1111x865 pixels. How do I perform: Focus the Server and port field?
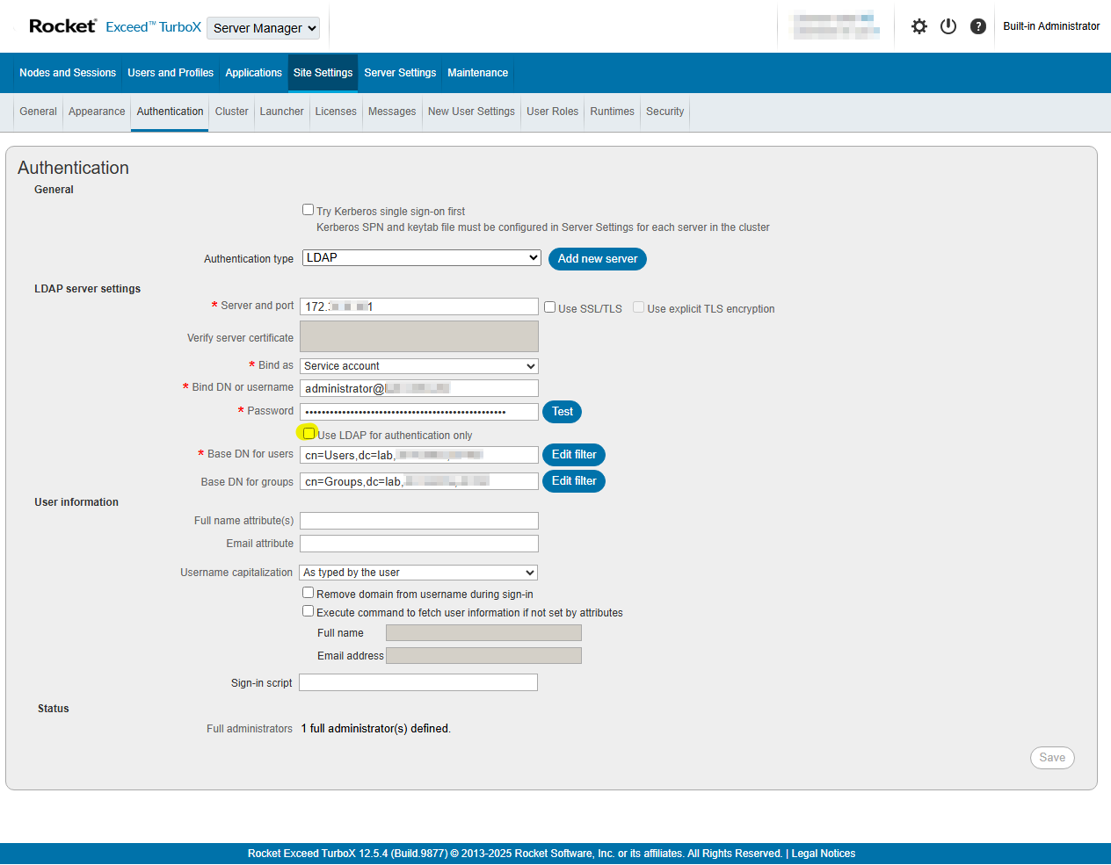tap(419, 306)
